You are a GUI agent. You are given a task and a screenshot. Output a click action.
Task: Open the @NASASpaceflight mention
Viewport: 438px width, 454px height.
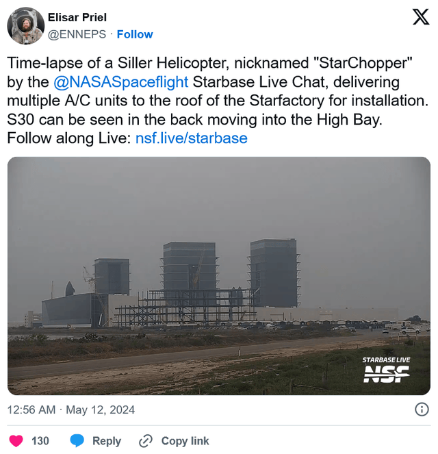(120, 84)
